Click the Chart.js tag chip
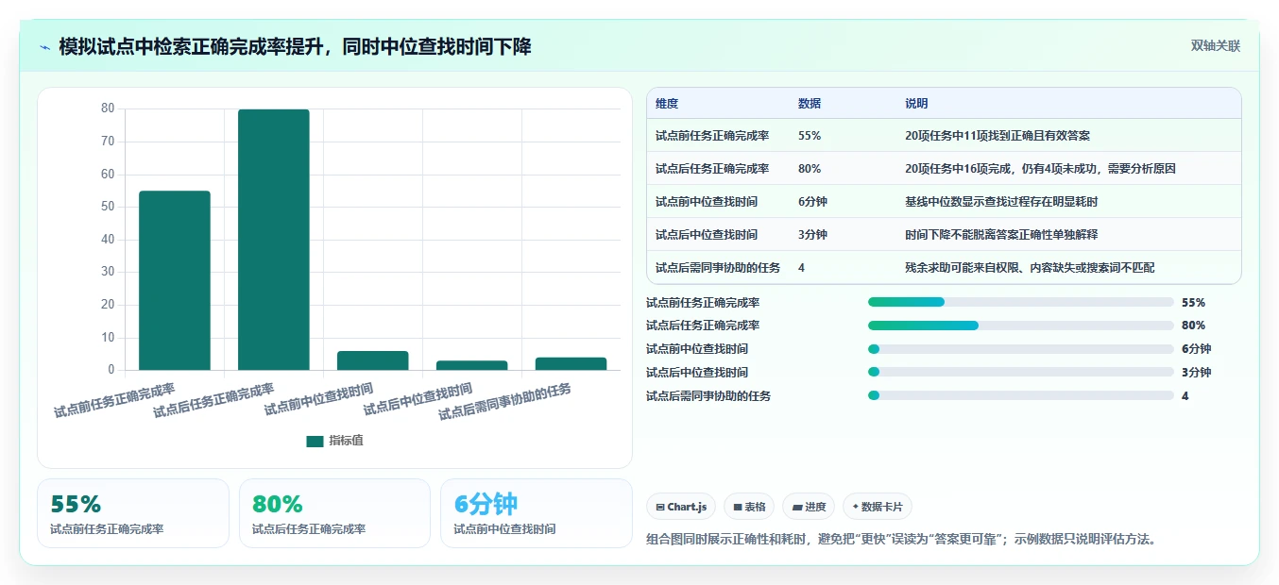Screen dimensions: 1279x585 click(x=681, y=507)
